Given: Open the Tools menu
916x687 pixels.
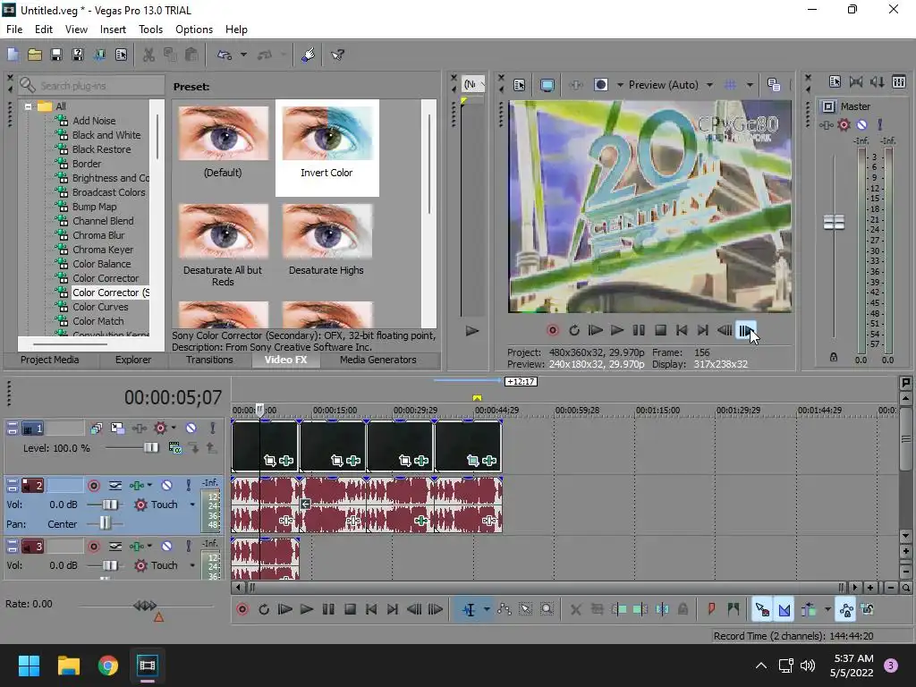Looking at the screenshot, I should point(150,30).
